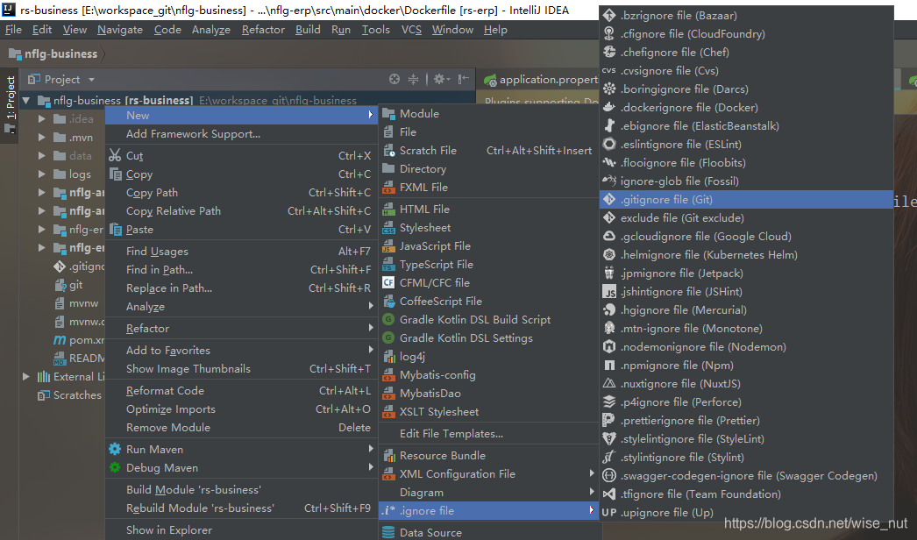
Task: Collapse the nflg-business root node
Action: (x=25, y=101)
